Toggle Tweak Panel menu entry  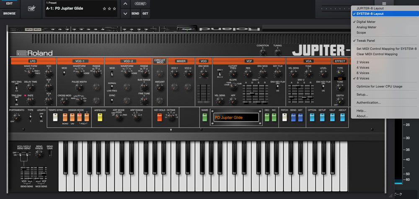pyautogui.click(x=365, y=41)
